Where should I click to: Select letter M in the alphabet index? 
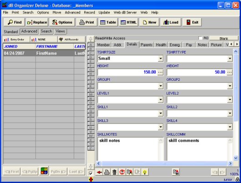click(x=91, y=94)
